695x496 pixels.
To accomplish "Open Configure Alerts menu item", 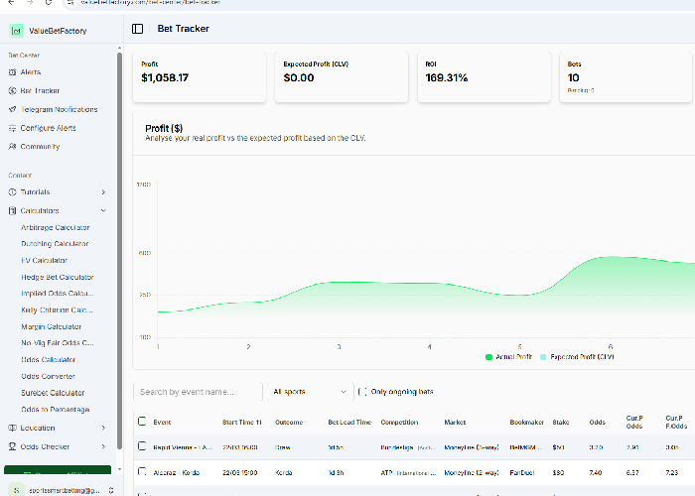I will [x=48, y=128].
